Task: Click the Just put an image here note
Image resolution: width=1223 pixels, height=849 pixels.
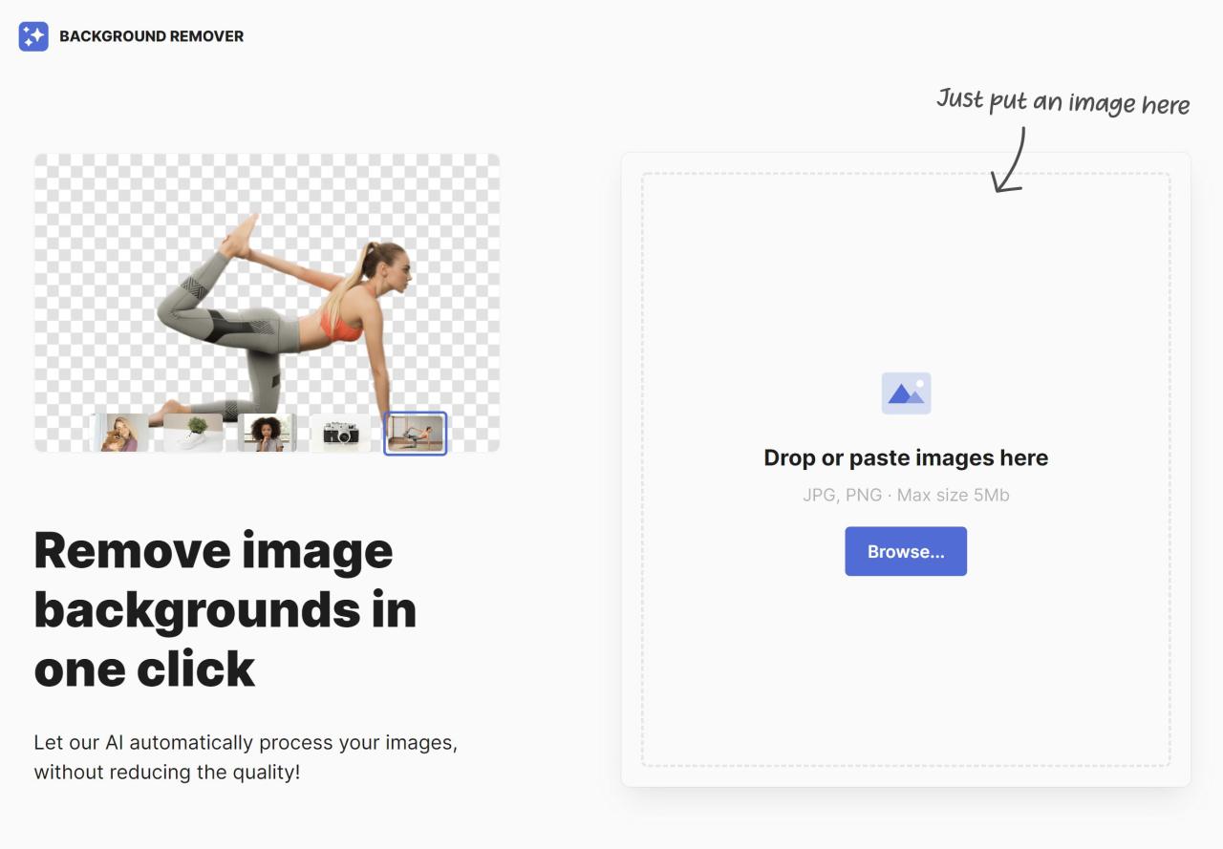Action: coord(1062,101)
